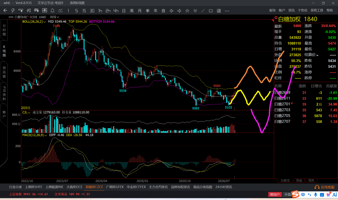Open the 郑商所CZCE exchange tab

[x=94, y=187]
